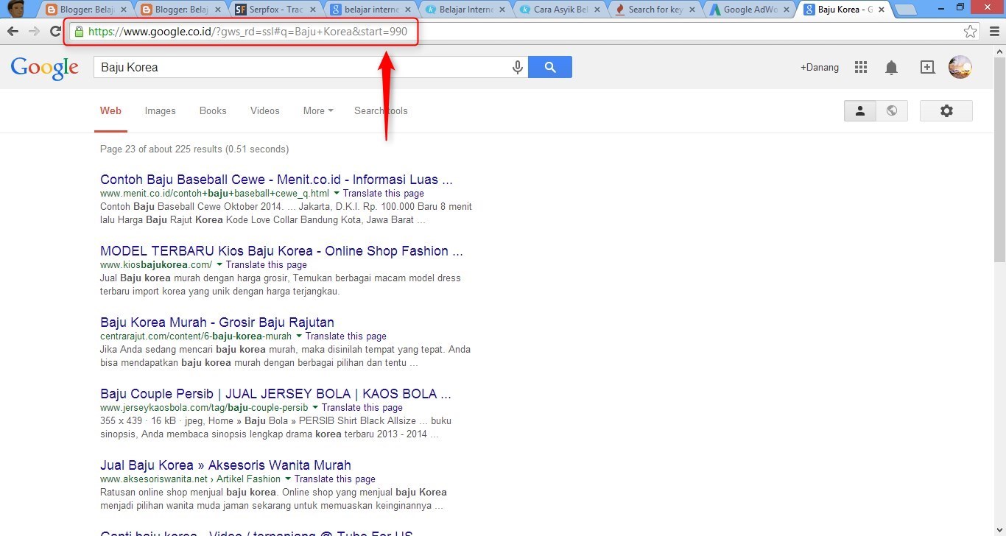Toggle global results globe icon
The width and height of the screenshot is (1006, 536).
click(x=892, y=110)
